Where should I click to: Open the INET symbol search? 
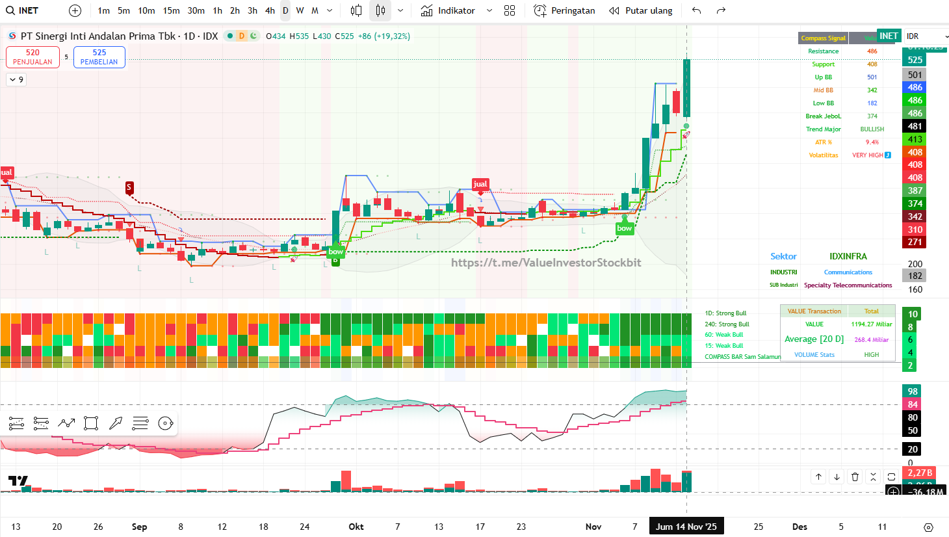coord(23,10)
